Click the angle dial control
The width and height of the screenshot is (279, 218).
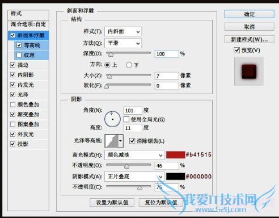(112, 119)
